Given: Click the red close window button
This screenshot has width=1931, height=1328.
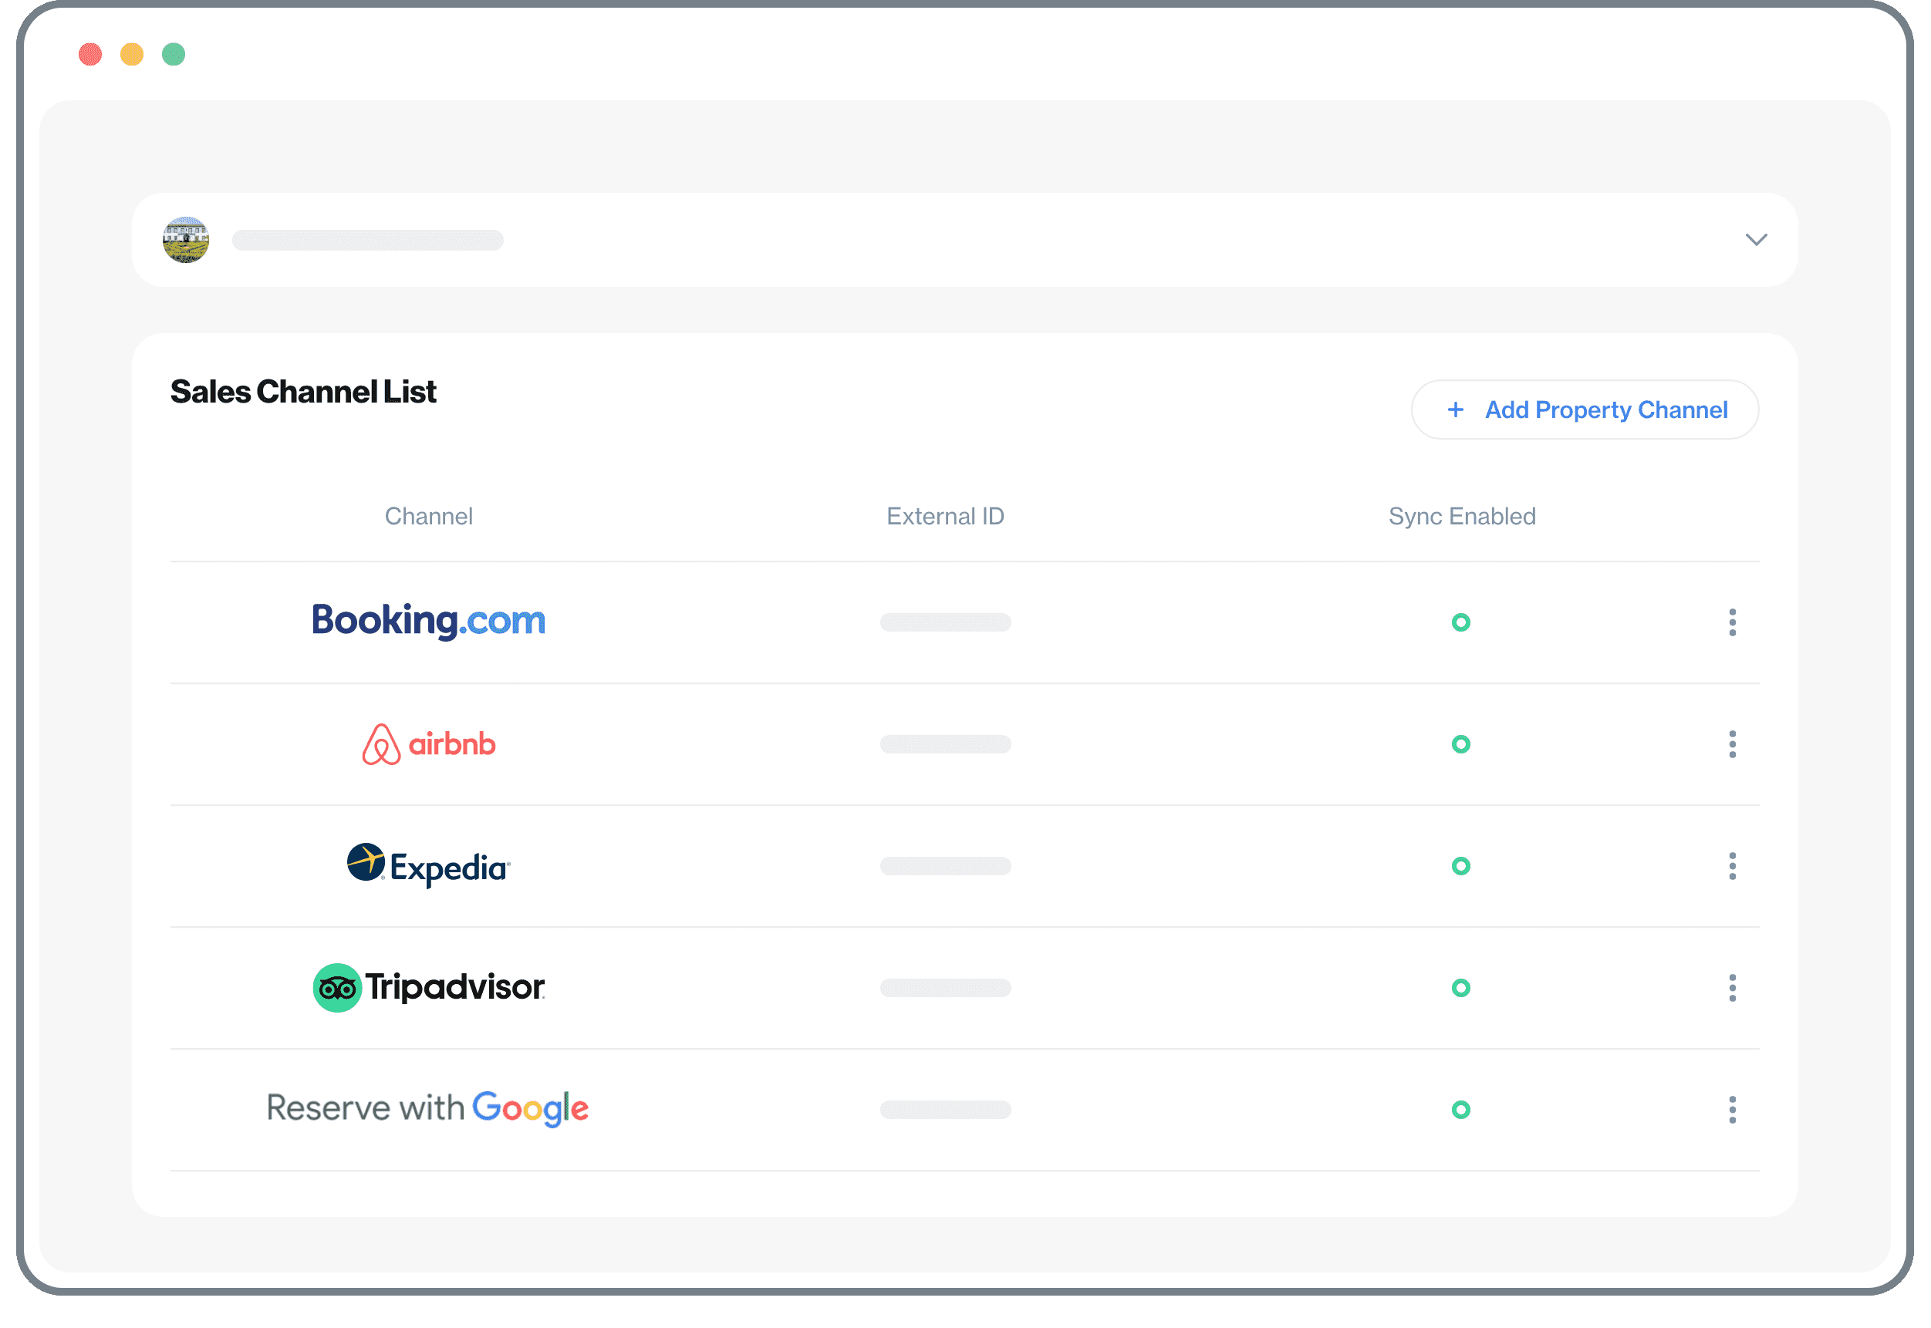Looking at the screenshot, I should 90,54.
